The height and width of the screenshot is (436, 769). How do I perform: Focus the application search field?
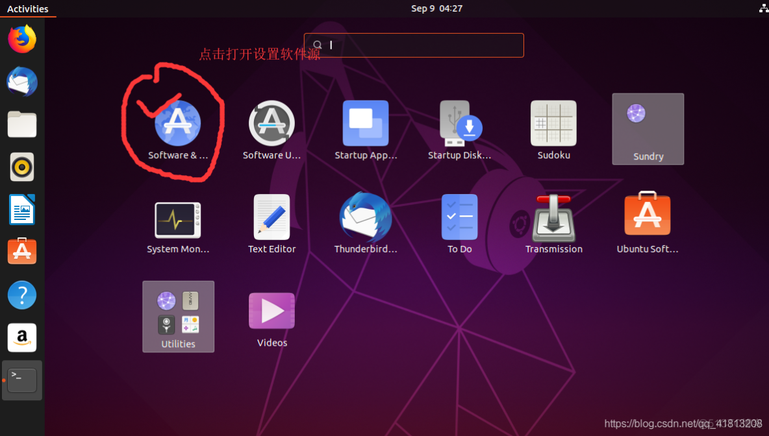(414, 45)
